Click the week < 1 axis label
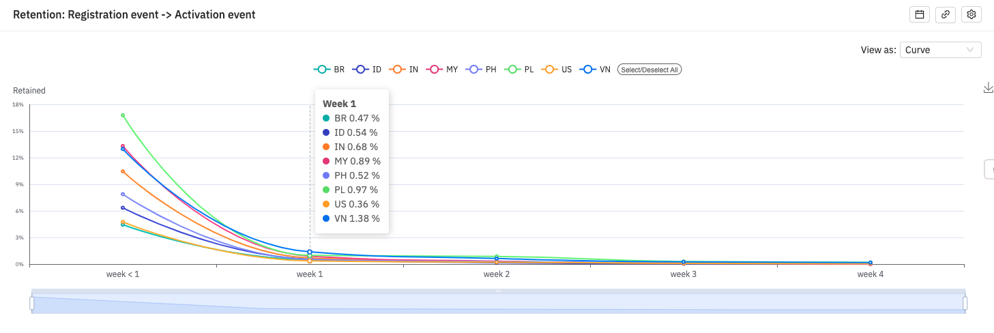994x333 pixels. 123,274
